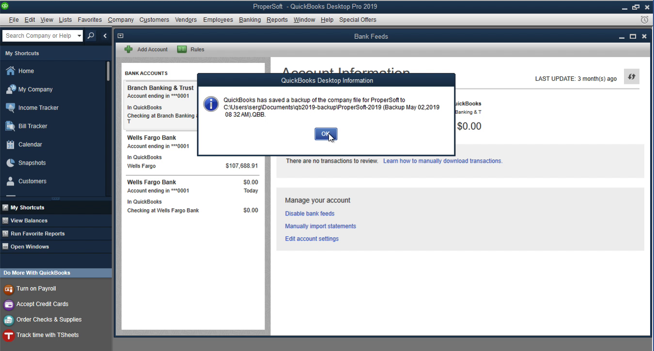Click the Manually import statements link
Screen dimensions: 654x351
(x=320, y=226)
